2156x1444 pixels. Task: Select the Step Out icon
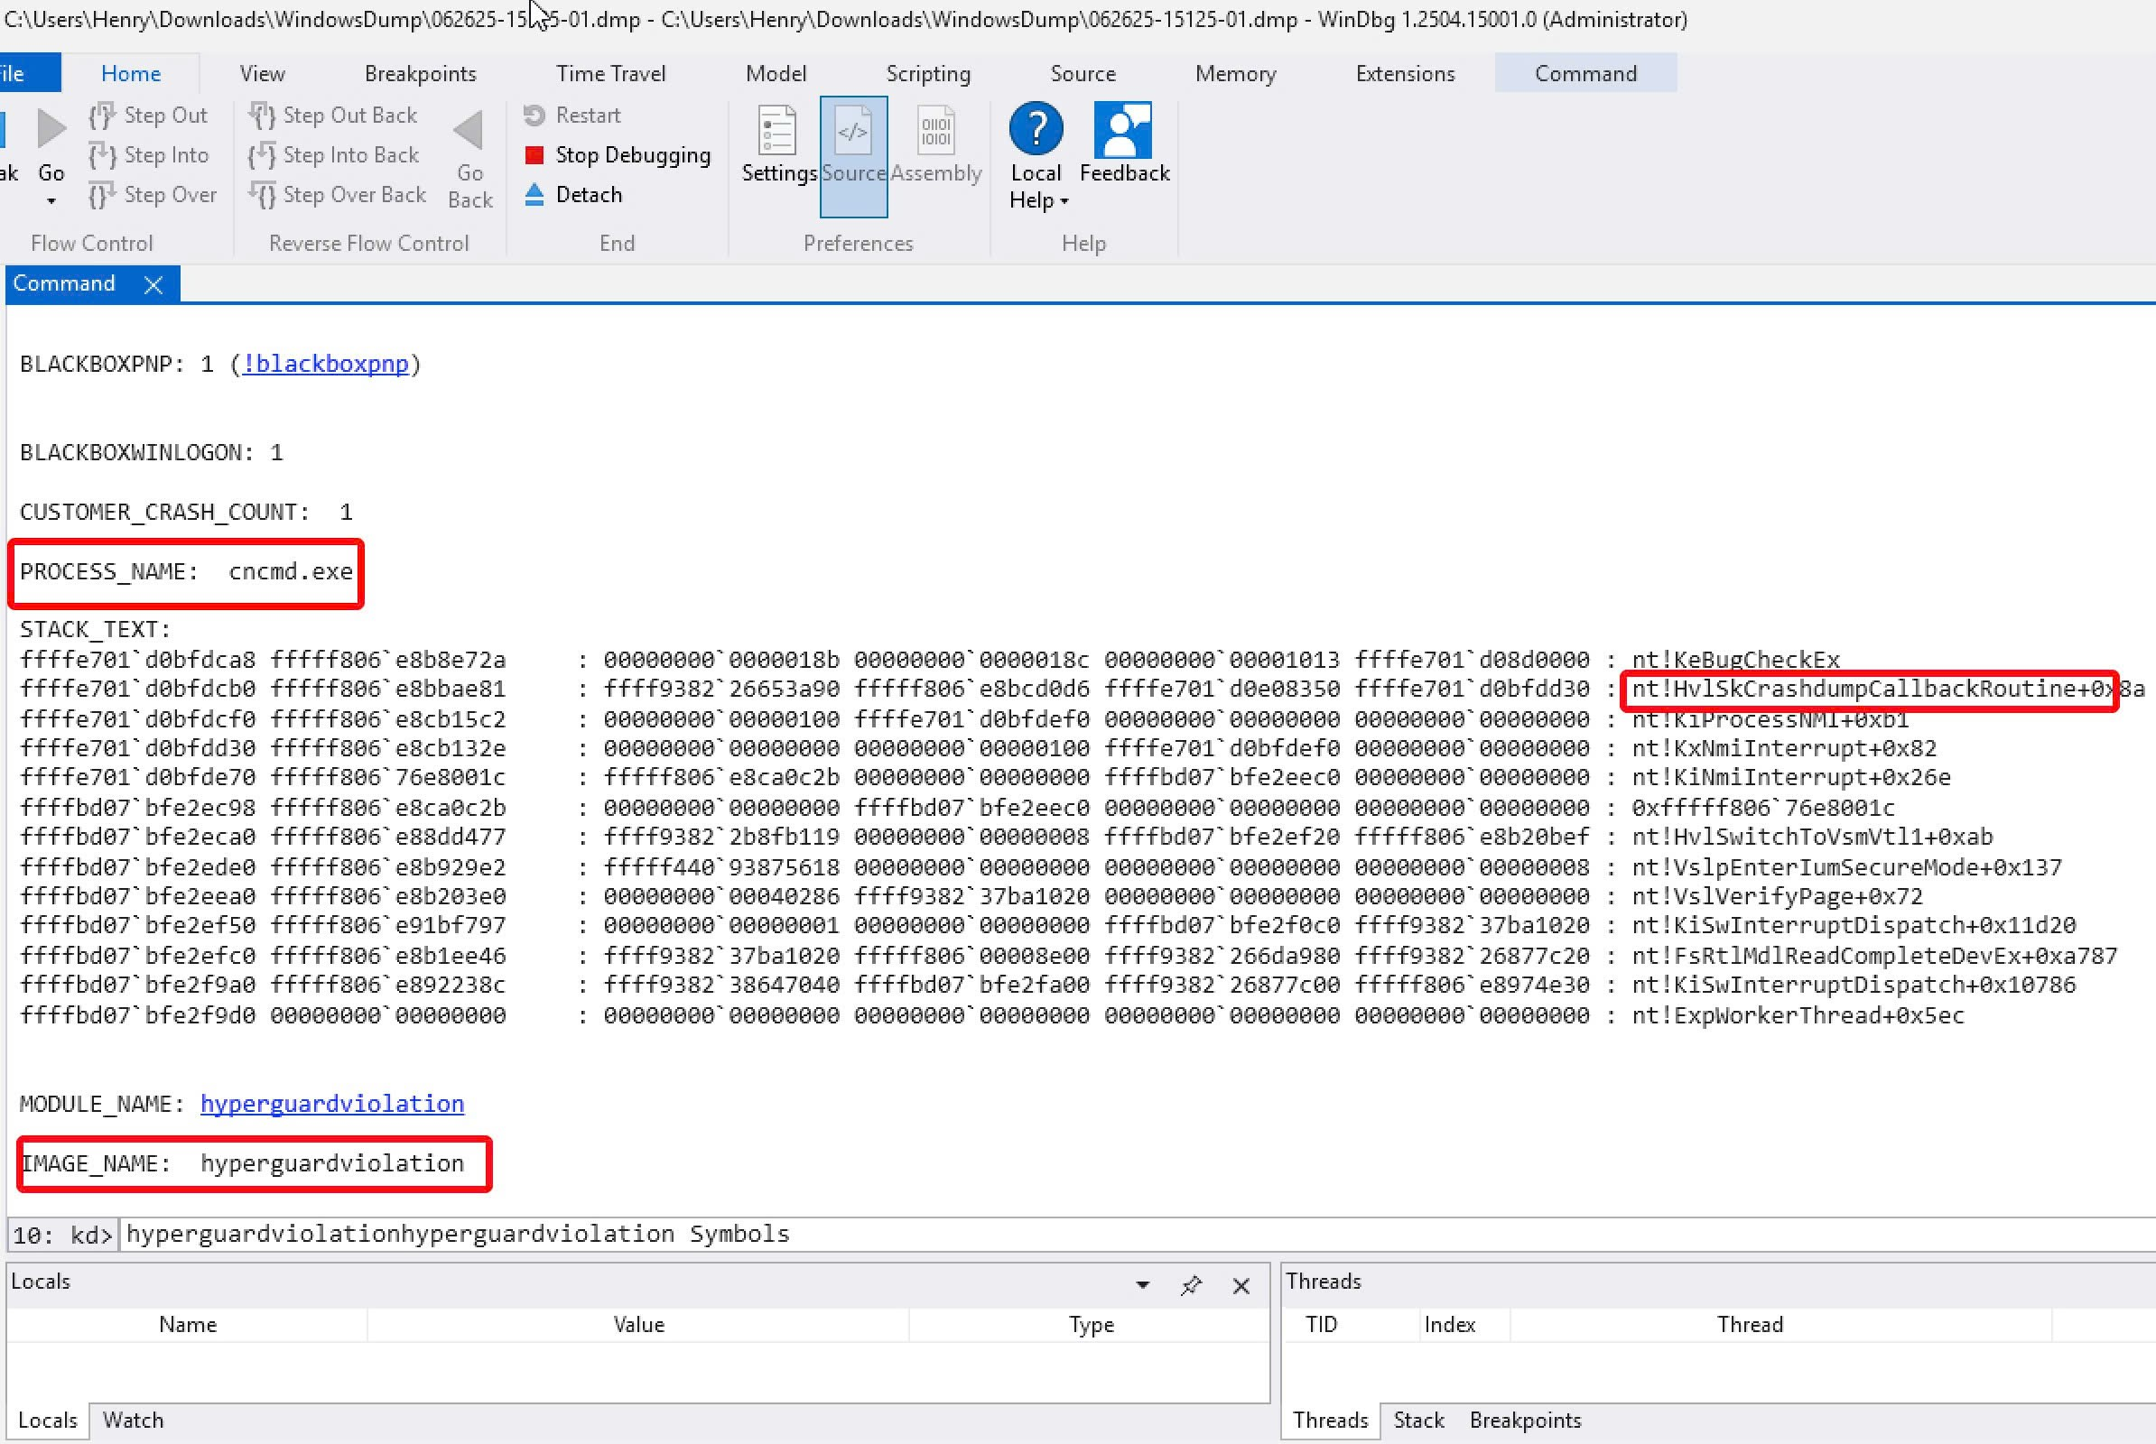click(101, 116)
